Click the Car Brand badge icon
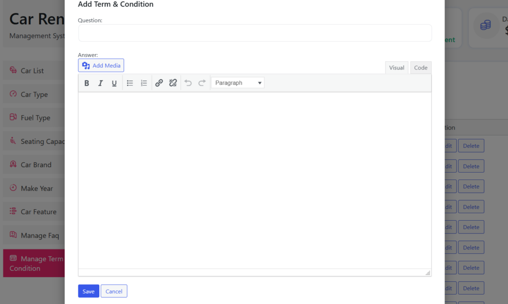This screenshot has height=304, width=508. point(13,164)
